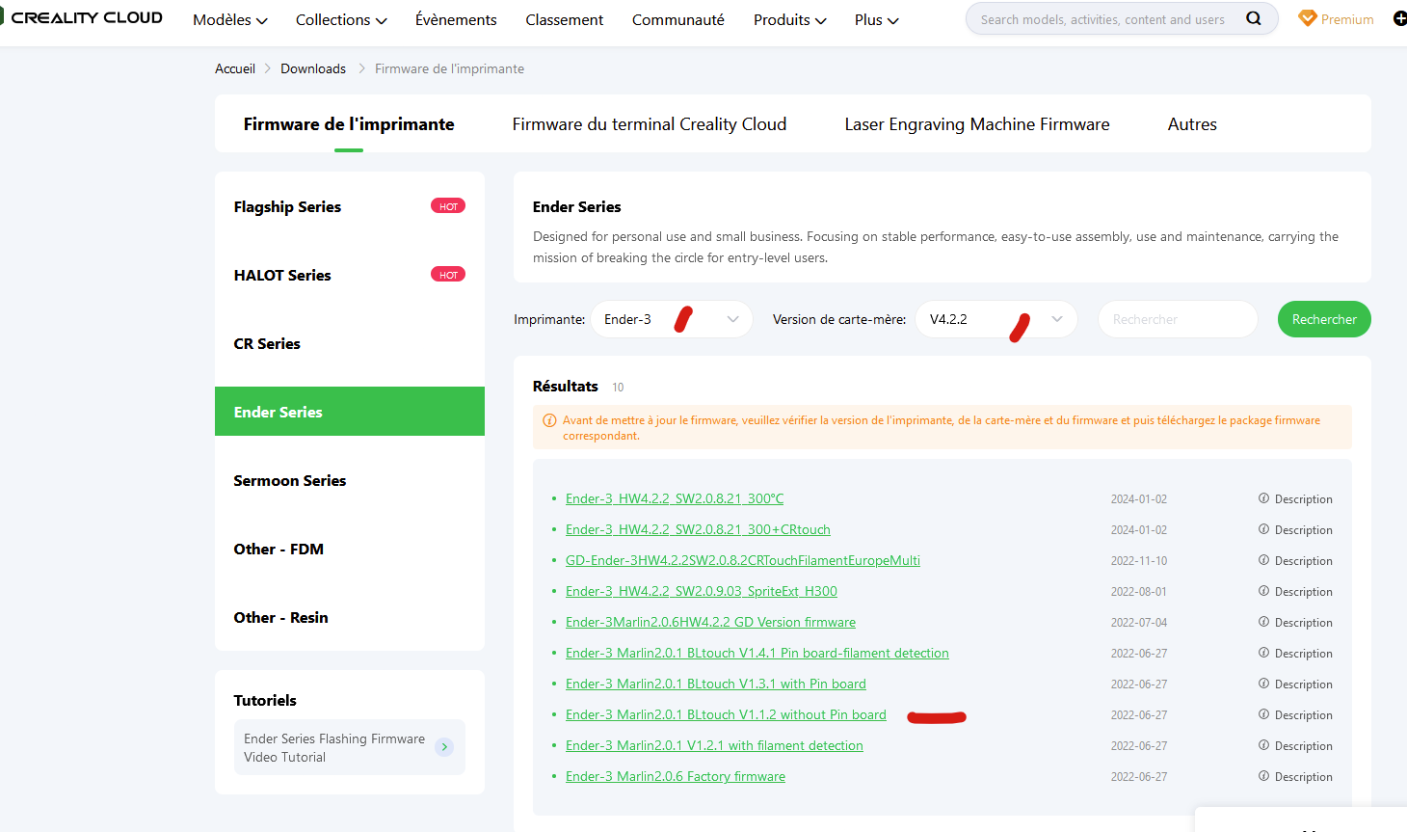Select Flagship Series in the sidebar
The width and height of the screenshot is (1407, 832).
tap(350, 206)
